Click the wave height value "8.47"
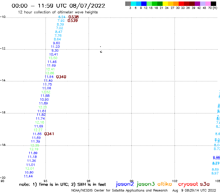Image resolution: width=220 pixels, height=193 pixels. [59, 32]
